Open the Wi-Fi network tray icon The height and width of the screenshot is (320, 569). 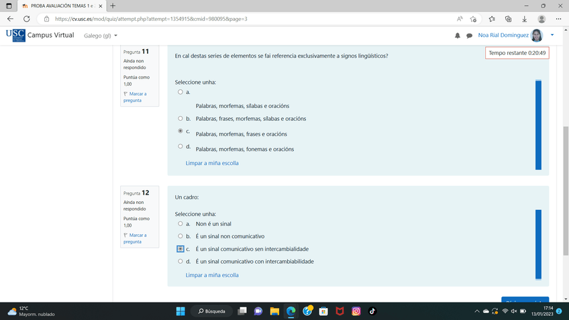point(505,311)
